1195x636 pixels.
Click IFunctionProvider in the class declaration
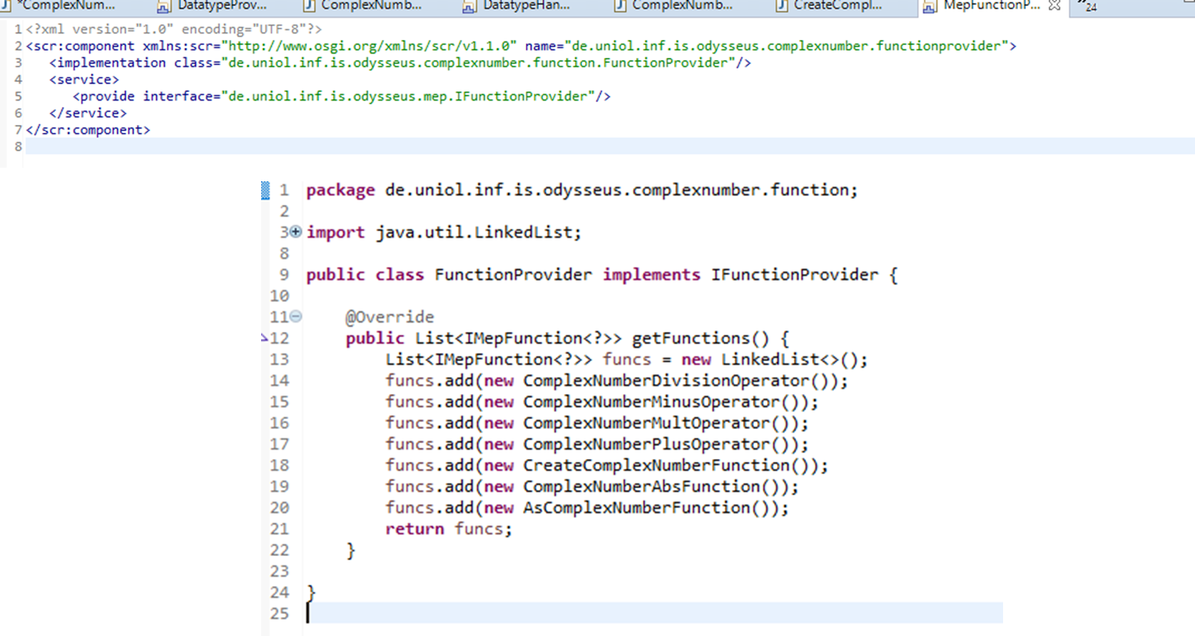pos(794,275)
